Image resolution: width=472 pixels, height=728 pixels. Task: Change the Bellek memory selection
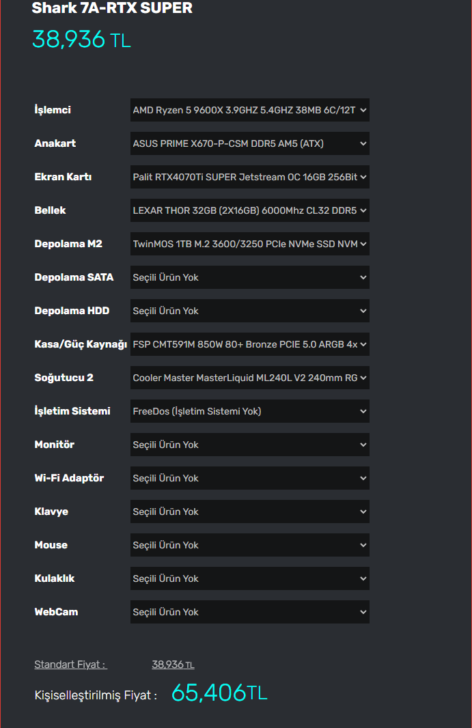click(249, 210)
